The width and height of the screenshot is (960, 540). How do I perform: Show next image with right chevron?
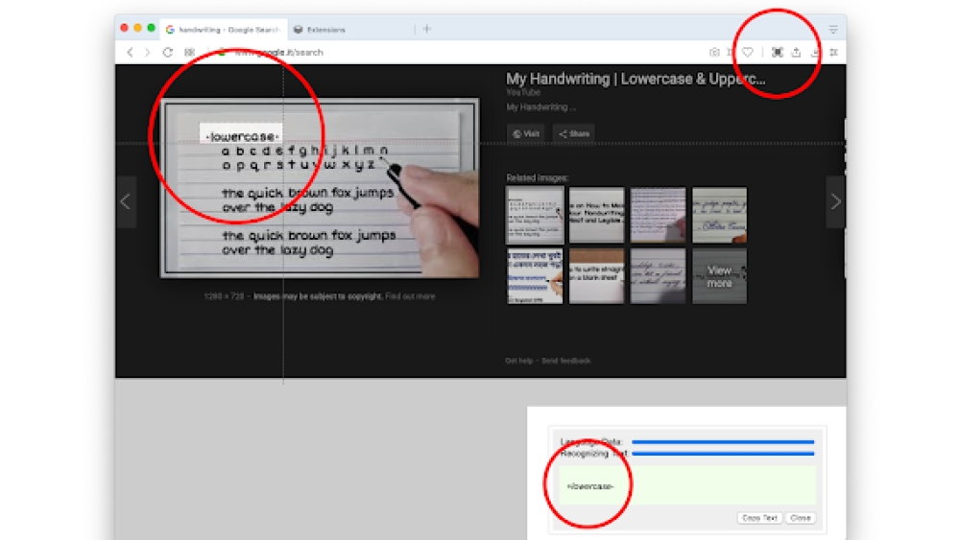click(x=836, y=201)
